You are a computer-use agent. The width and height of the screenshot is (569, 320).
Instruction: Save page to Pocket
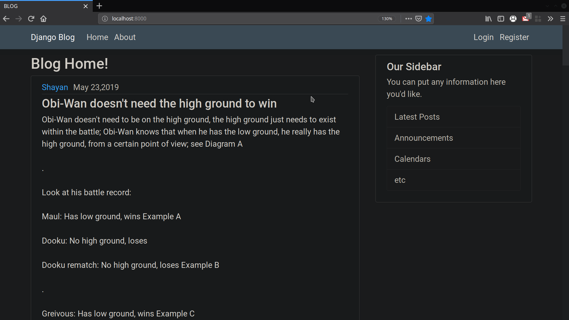coord(418,19)
